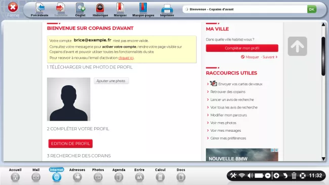Screen dimensions: 329x185
Task: Open the Accueil home icon
Action: (15, 177)
